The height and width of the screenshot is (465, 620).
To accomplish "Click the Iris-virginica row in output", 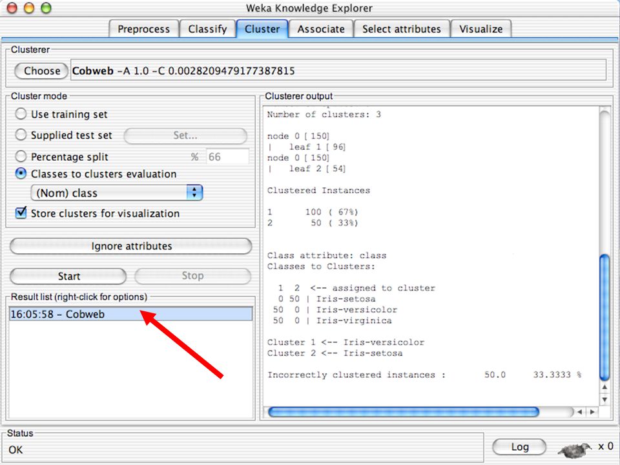I will (x=332, y=320).
